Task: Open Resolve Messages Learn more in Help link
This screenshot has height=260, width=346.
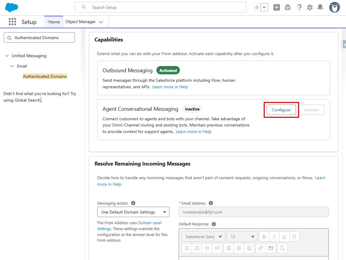Action: point(211,181)
